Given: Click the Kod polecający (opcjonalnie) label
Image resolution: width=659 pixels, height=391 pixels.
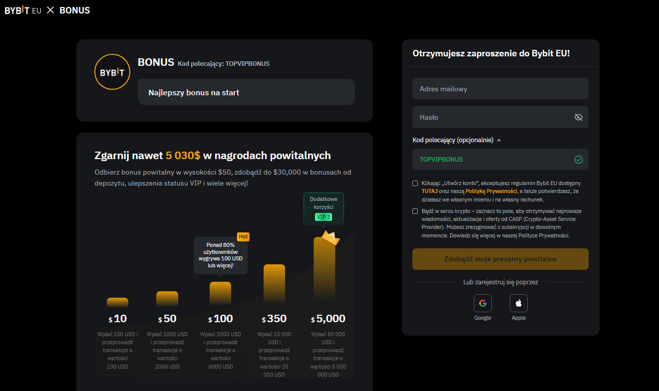Looking at the screenshot, I should coord(452,140).
